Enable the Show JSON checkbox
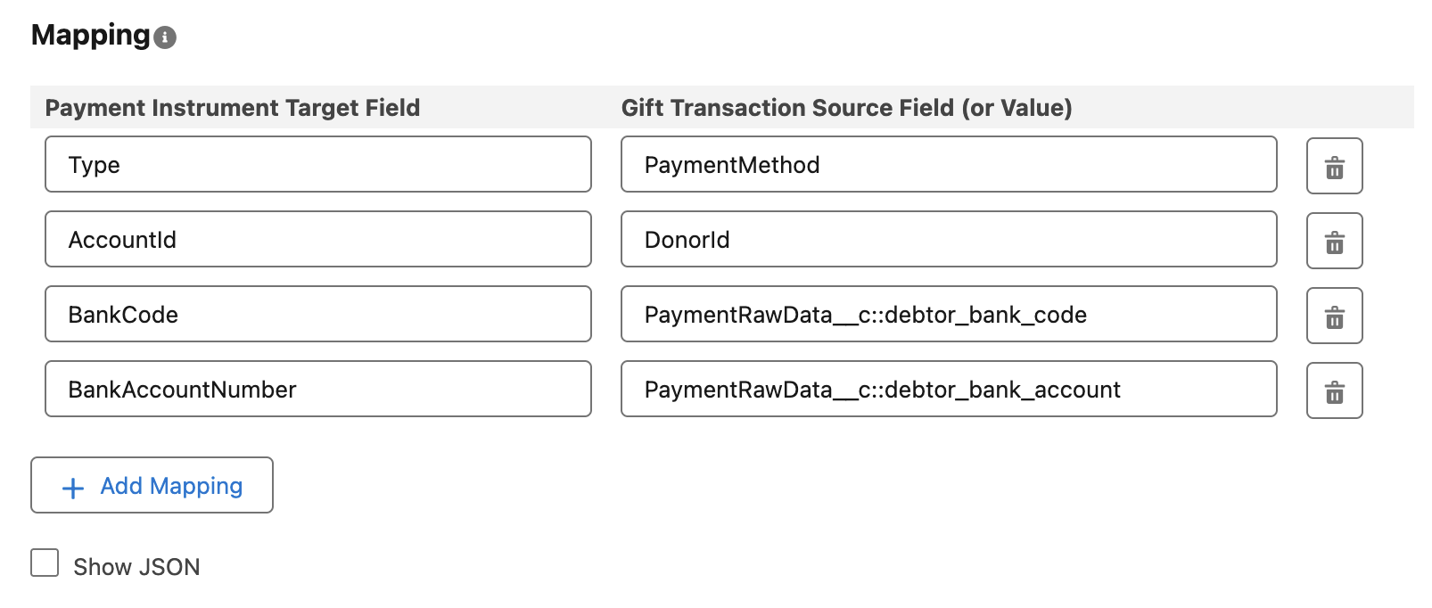Screen dimensions: 1432x608 click(45, 563)
